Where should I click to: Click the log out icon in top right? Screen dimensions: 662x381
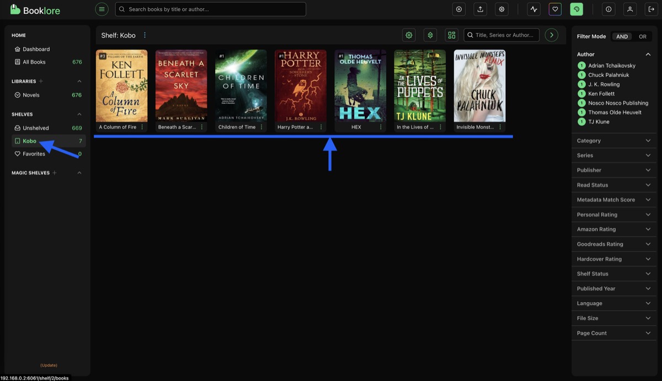click(651, 9)
